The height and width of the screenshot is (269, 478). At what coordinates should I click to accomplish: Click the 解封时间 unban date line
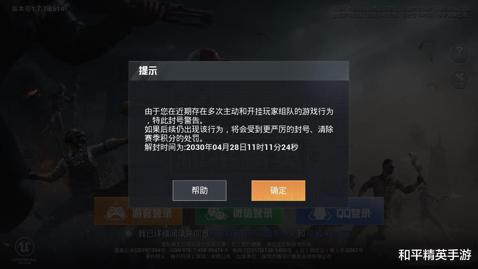[x=221, y=147]
